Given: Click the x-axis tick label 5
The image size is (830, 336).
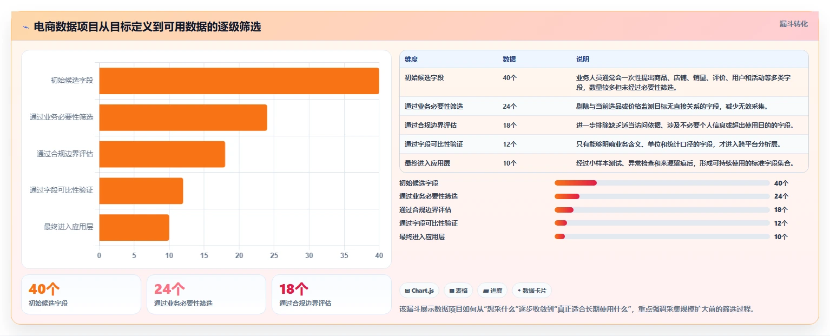Looking at the screenshot, I should (134, 255).
